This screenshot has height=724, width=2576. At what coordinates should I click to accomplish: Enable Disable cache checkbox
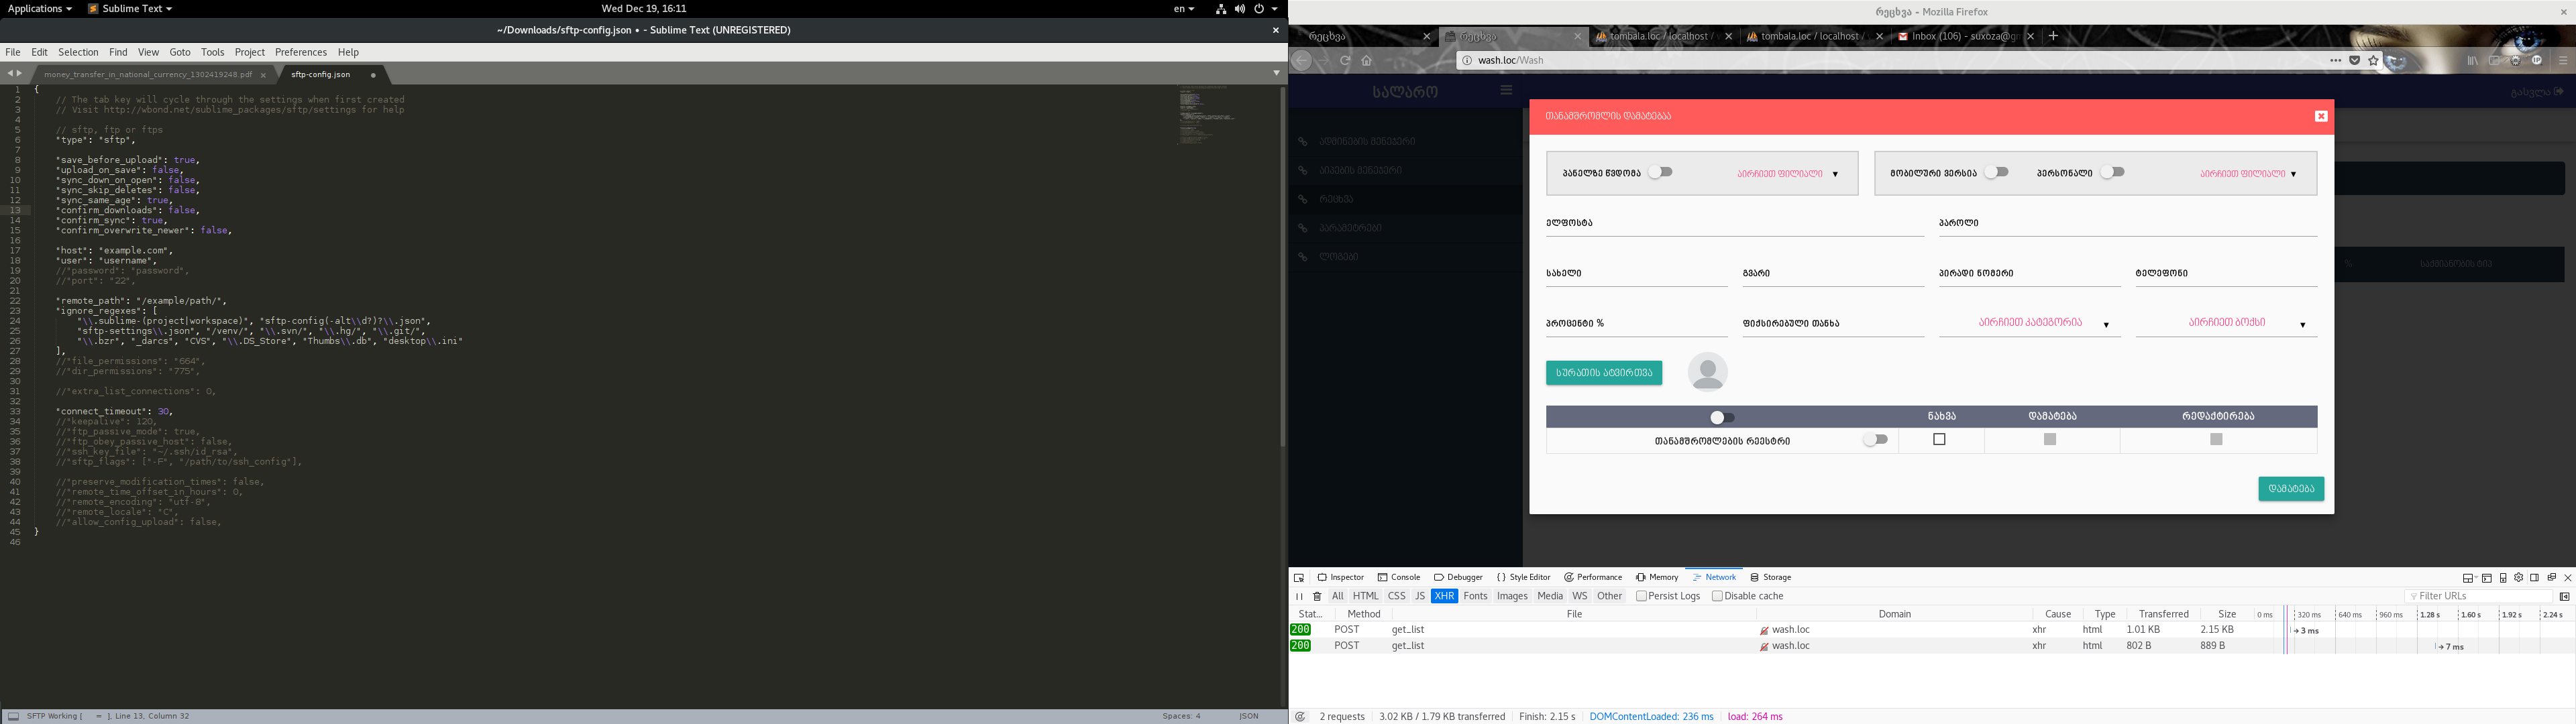(1717, 596)
